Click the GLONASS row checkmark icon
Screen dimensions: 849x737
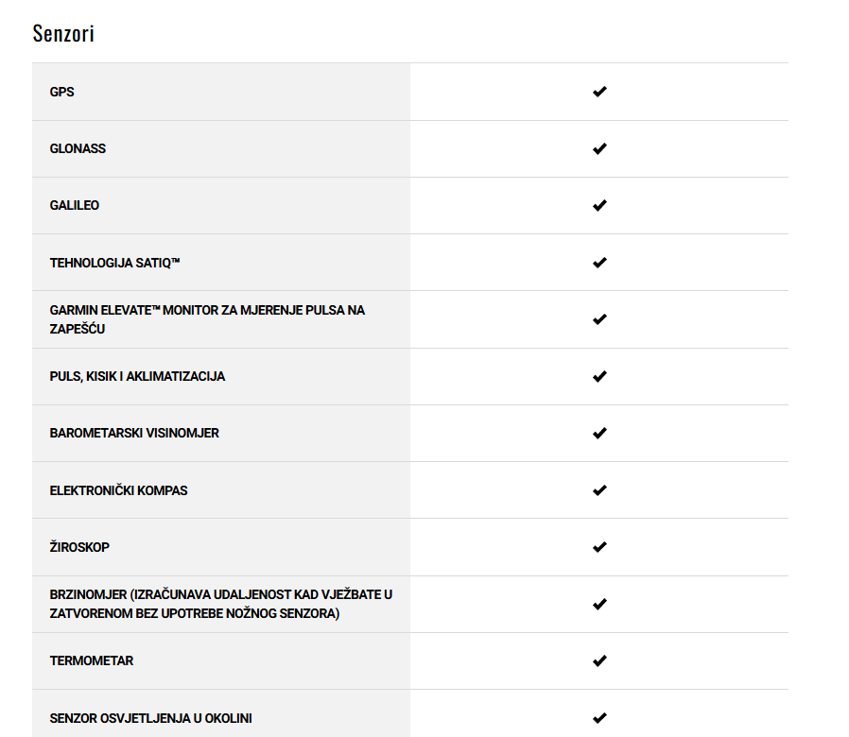coord(599,148)
